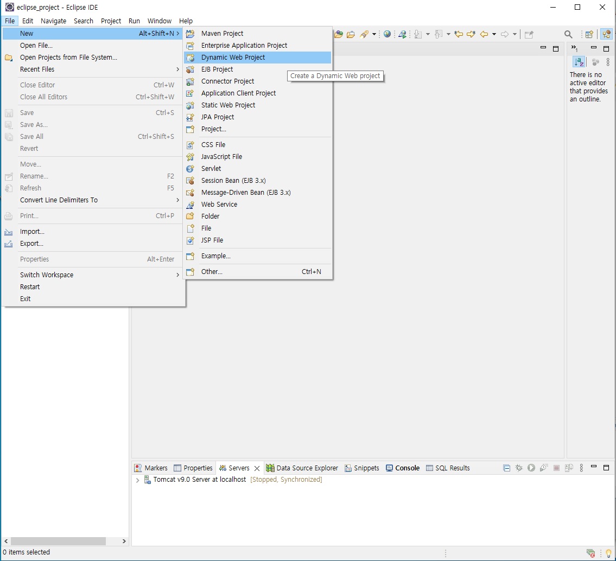The height and width of the screenshot is (561, 616).
Task: Select Static Web Project menu entry
Action: pos(257,105)
